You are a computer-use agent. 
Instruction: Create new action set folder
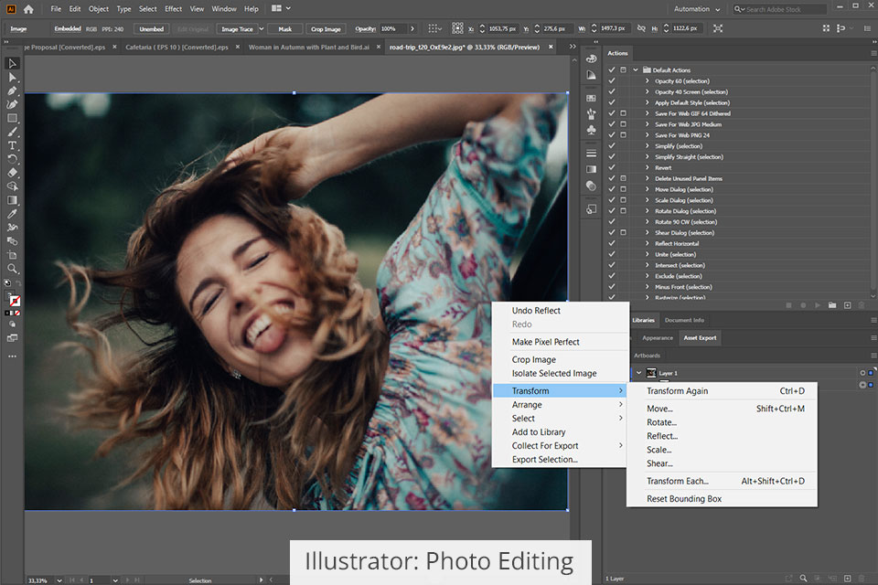832,305
